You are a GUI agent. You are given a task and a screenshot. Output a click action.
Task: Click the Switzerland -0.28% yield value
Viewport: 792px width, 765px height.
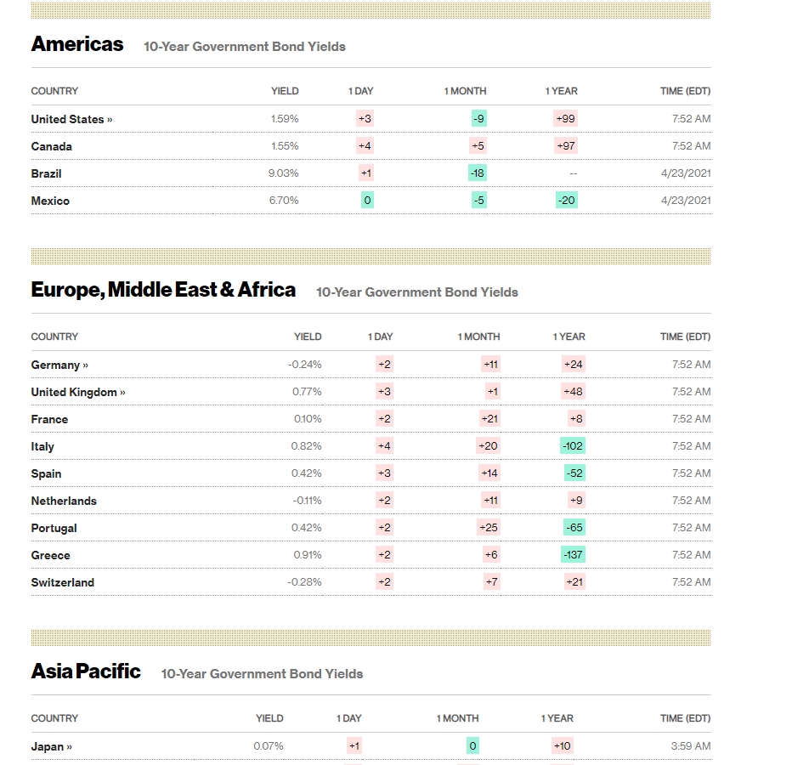304,582
